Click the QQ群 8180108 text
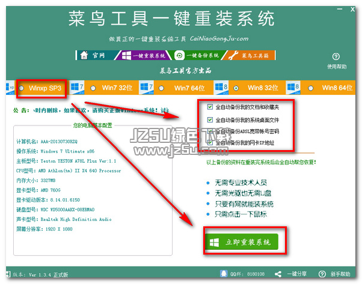362x284 pixels. coord(247,274)
